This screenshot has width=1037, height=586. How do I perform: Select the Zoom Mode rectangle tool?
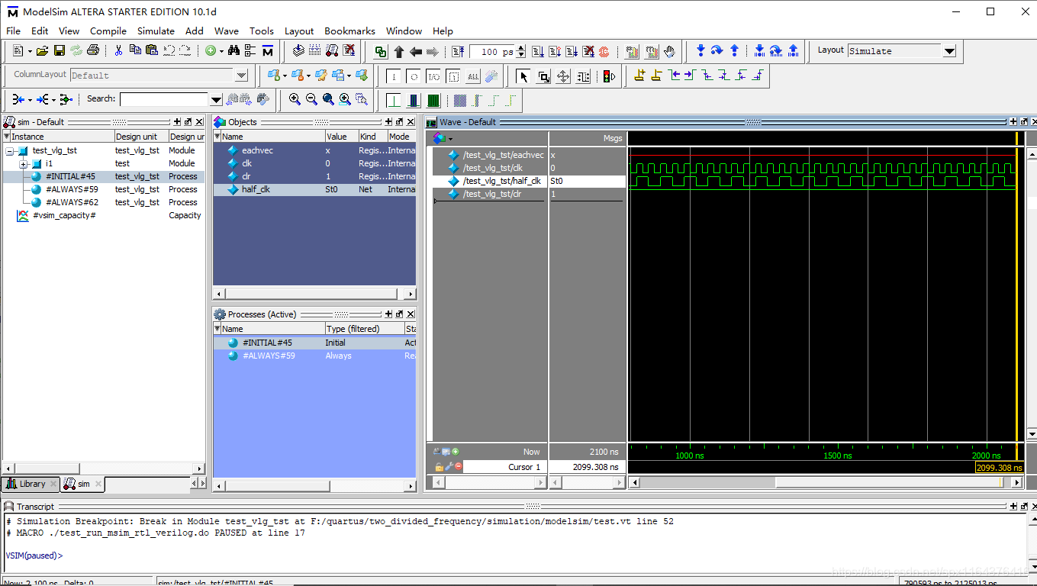(543, 76)
